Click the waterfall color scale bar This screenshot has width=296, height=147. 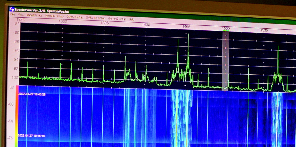click(x=17, y=116)
